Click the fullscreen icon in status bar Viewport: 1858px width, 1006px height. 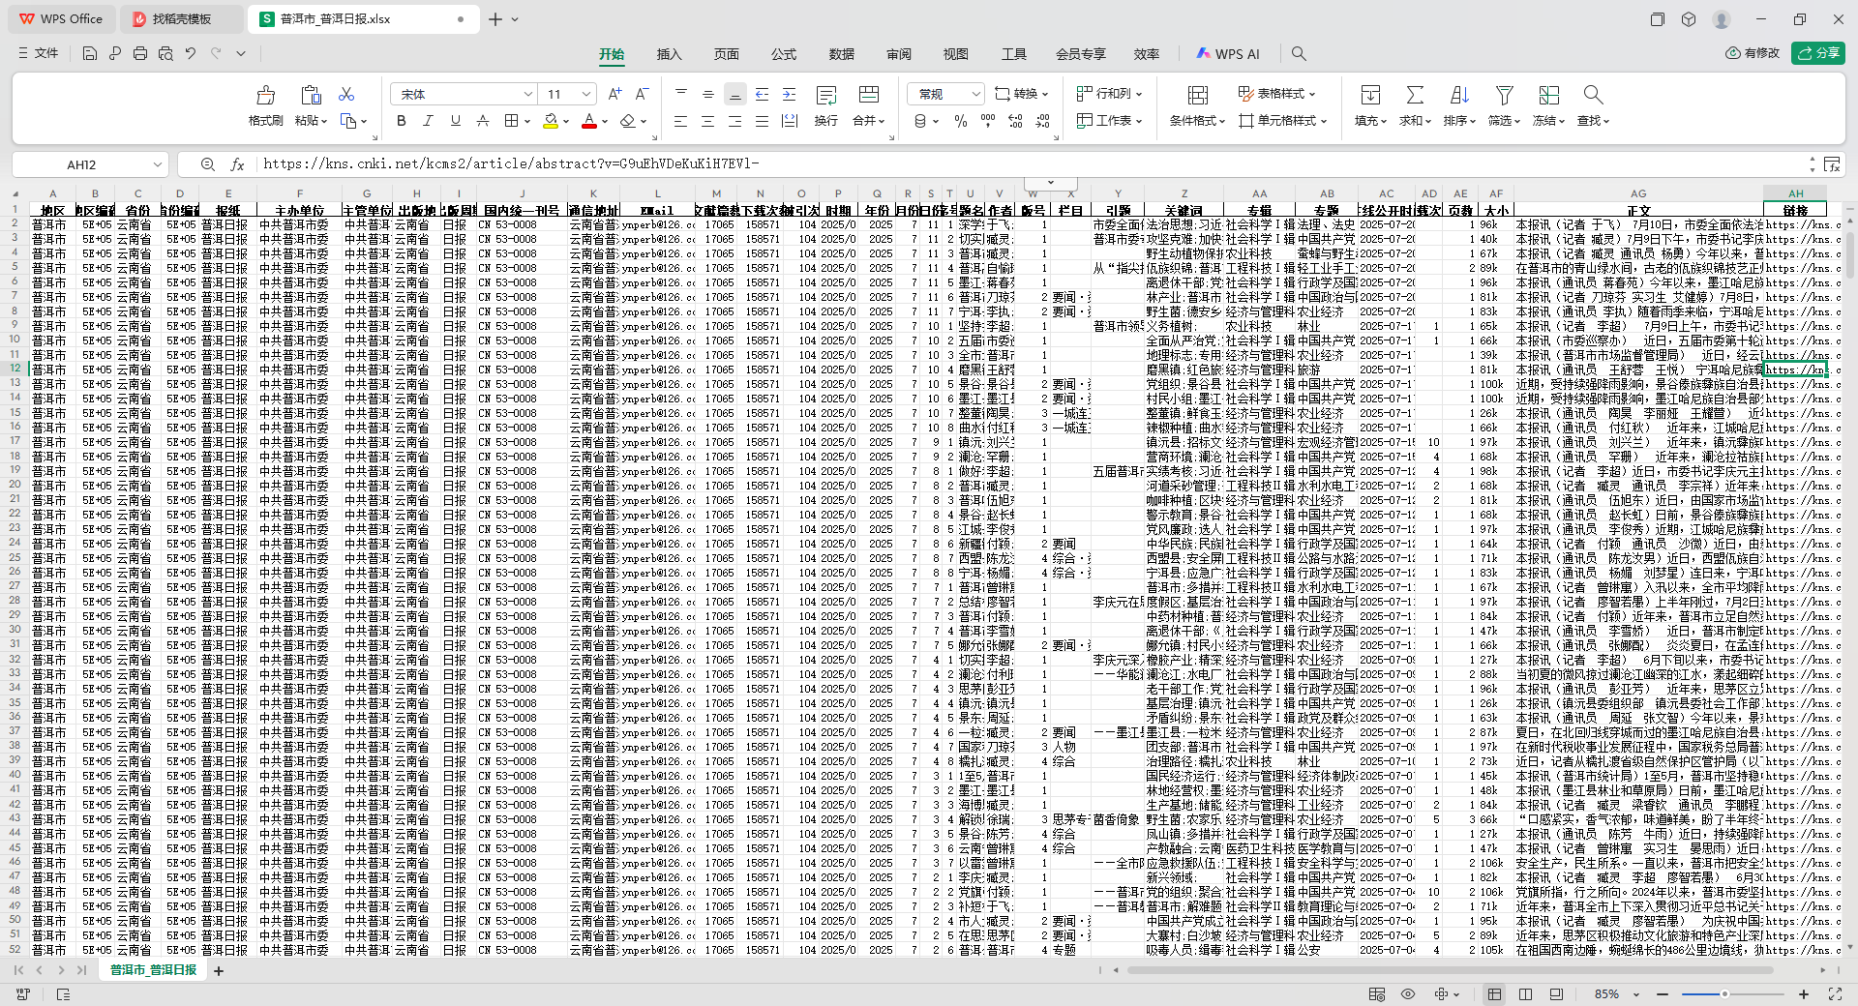[1835, 994]
